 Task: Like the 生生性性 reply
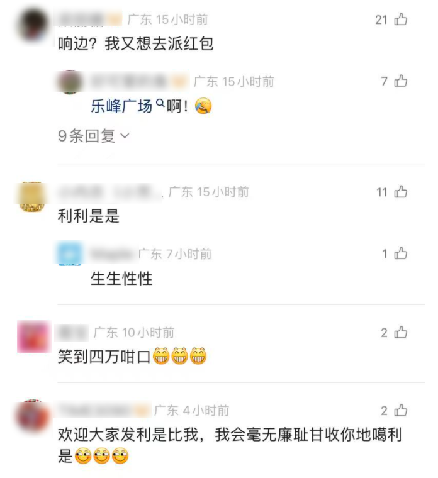point(400,253)
